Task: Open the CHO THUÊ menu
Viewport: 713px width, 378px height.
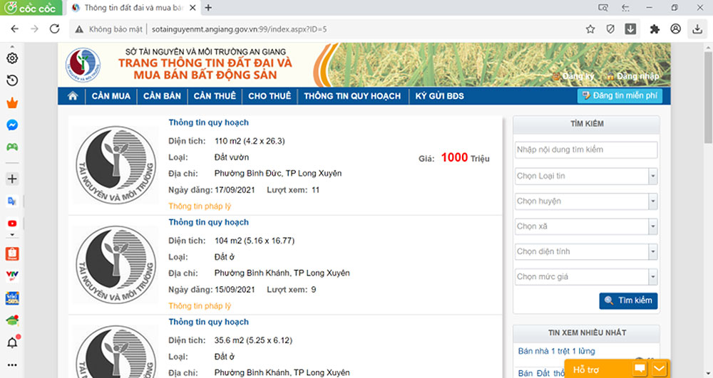Action: click(270, 96)
